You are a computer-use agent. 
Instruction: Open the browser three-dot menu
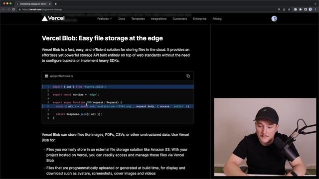click(x=316, y=9)
